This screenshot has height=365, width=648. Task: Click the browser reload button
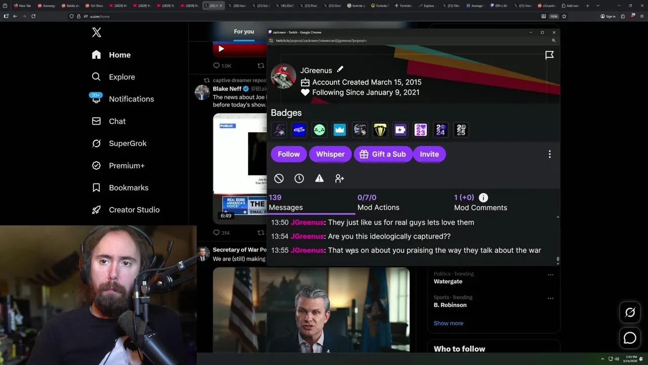[33, 16]
